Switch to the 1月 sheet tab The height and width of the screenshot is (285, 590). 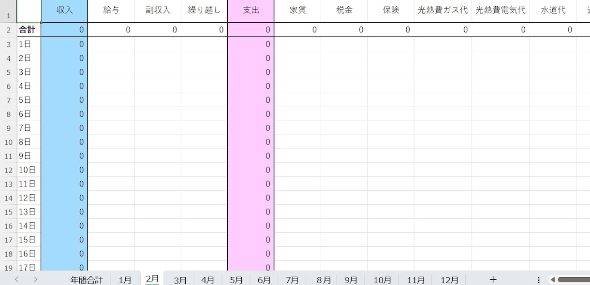(125, 280)
